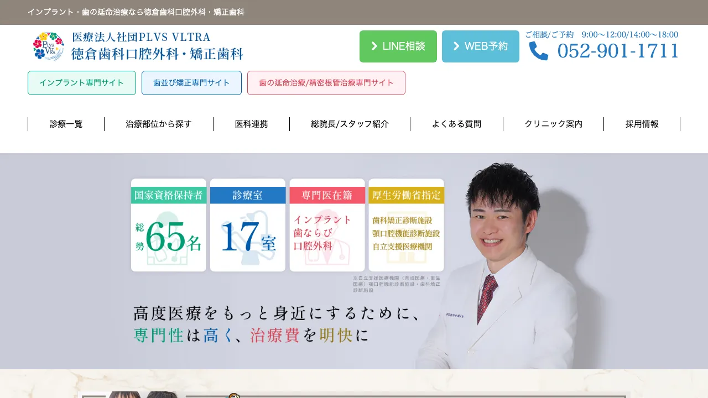Viewport: 708px width, 398px height.
Task: Click the hours text ご相談/ご予約 9:00〜12:00/14:00〜18:00
Action: click(602, 35)
